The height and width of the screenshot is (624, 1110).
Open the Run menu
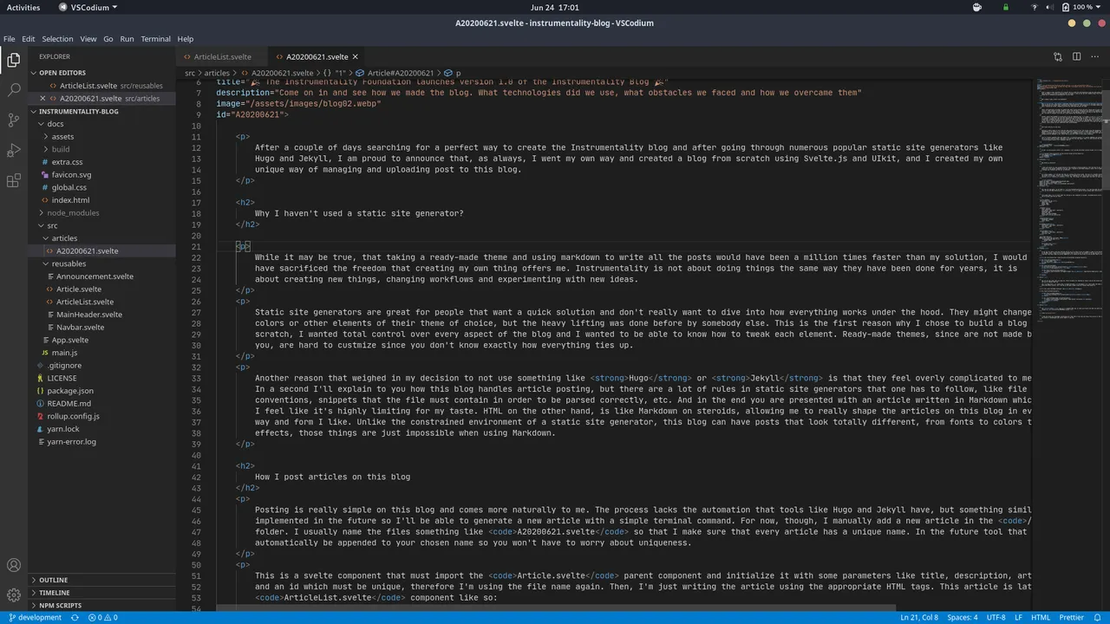click(x=127, y=39)
